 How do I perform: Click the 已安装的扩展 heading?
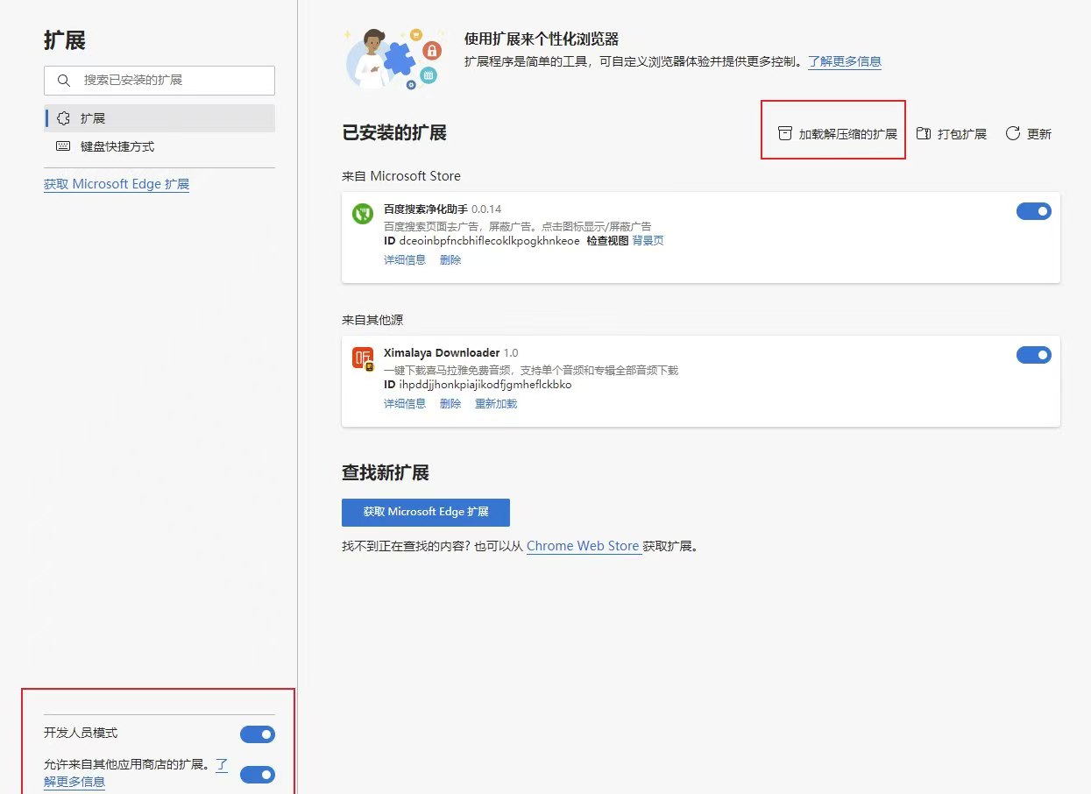(394, 133)
